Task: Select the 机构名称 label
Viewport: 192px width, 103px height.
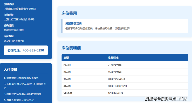Action: (x=9, y=4)
